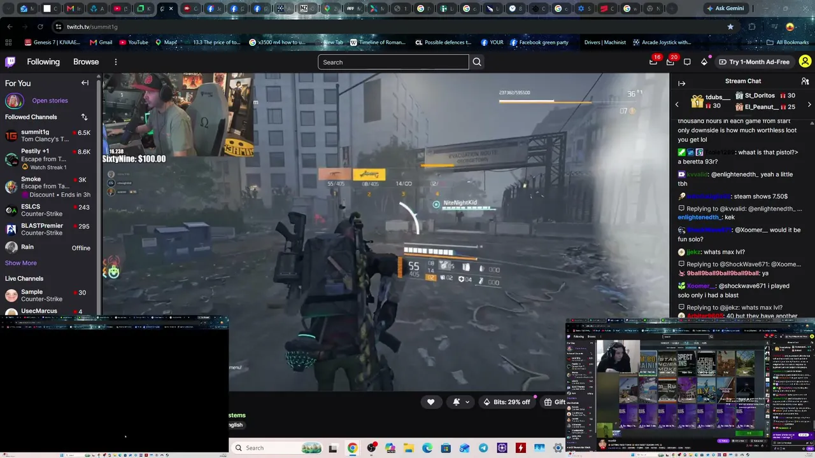Go back in browser history
The width and height of the screenshot is (815, 458).
(10, 27)
